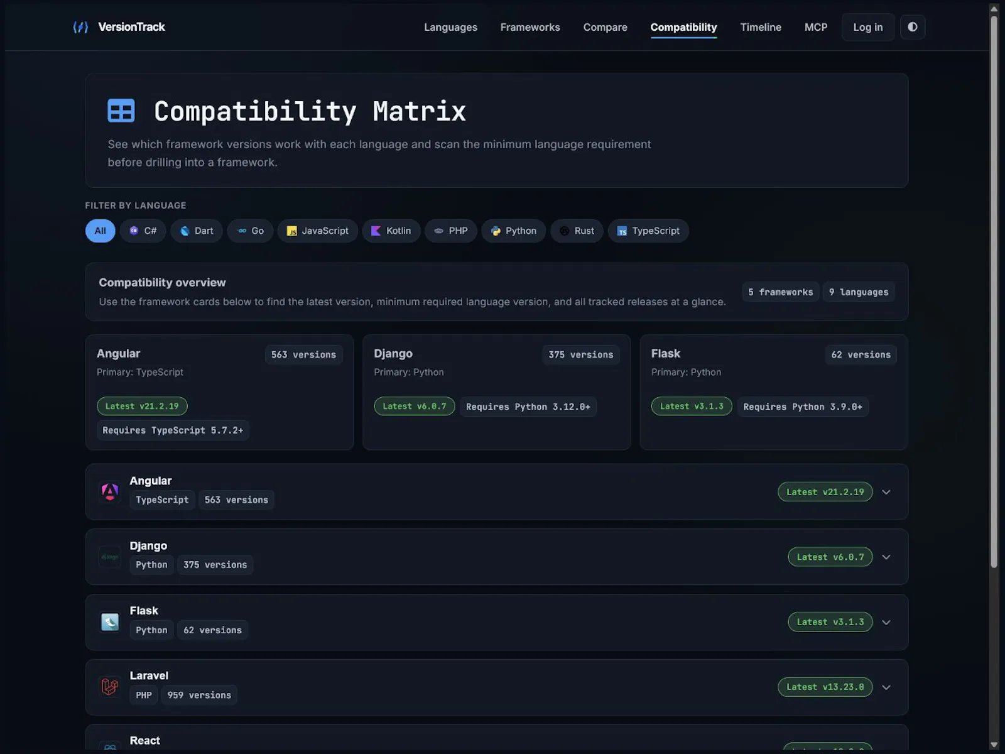Click 'Requires Python 3.12.0+' badge
Image resolution: width=1005 pixels, height=754 pixels.
[x=528, y=407]
